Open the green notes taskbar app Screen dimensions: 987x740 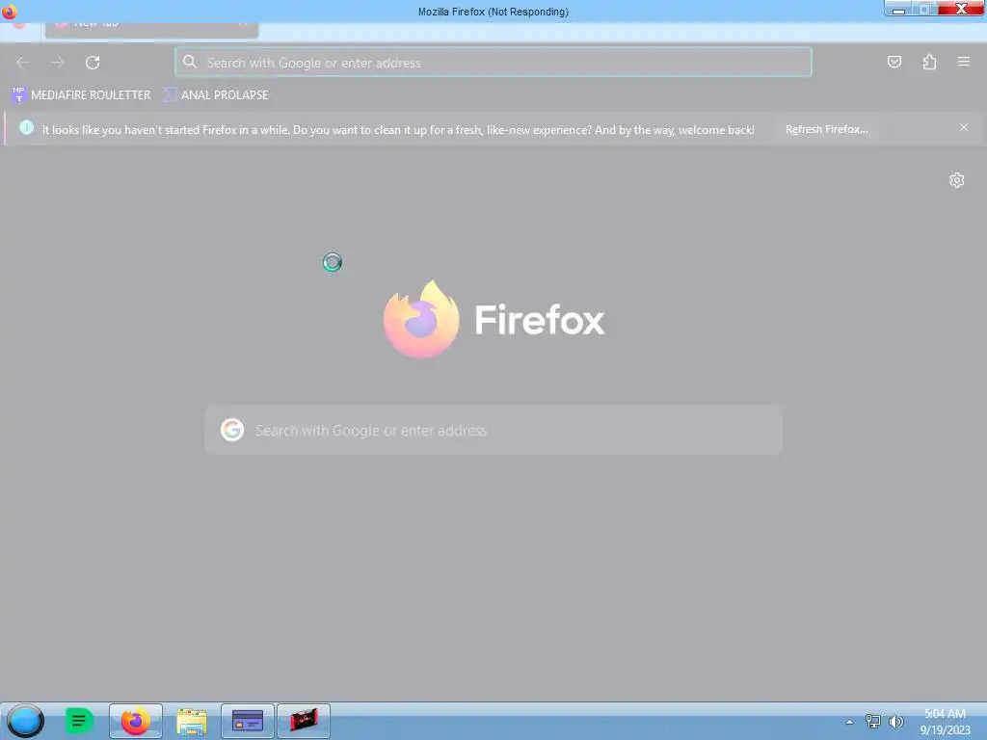[x=79, y=721]
